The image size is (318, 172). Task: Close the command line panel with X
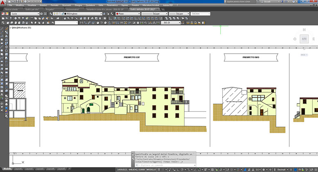coord(133,153)
